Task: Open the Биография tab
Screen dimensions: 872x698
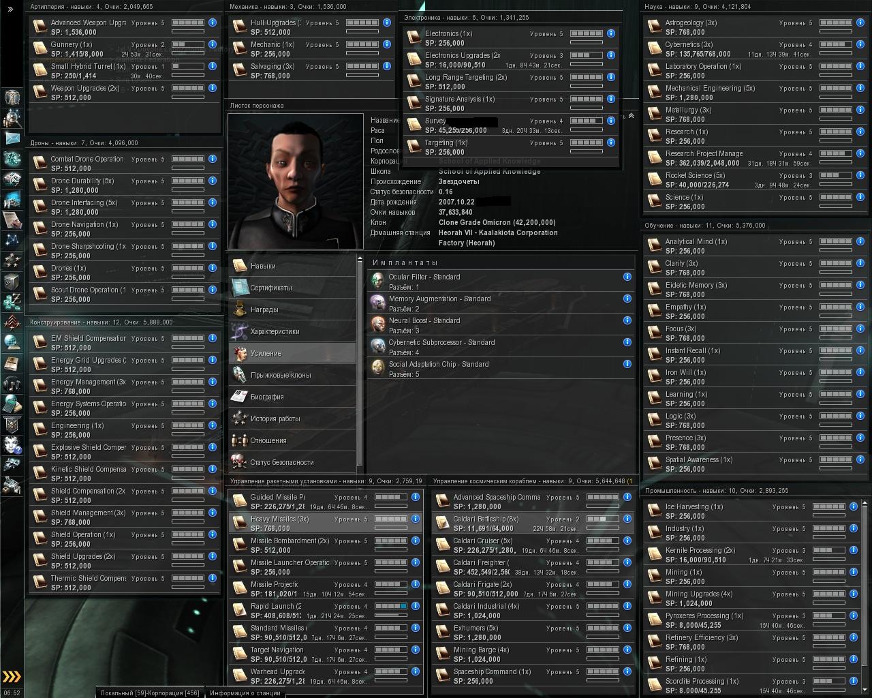Action: [292, 397]
